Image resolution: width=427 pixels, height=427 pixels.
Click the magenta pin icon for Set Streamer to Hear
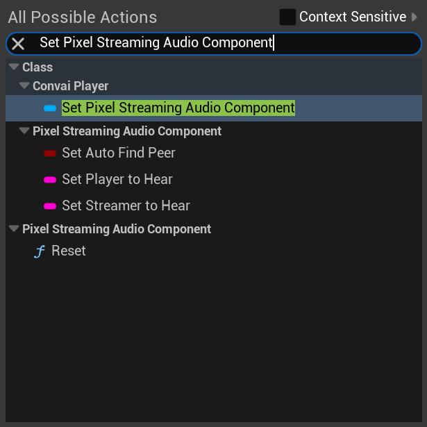[50, 206]
